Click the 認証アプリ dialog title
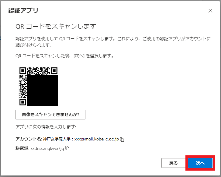221x177 pixels. [x=23, y=10]
